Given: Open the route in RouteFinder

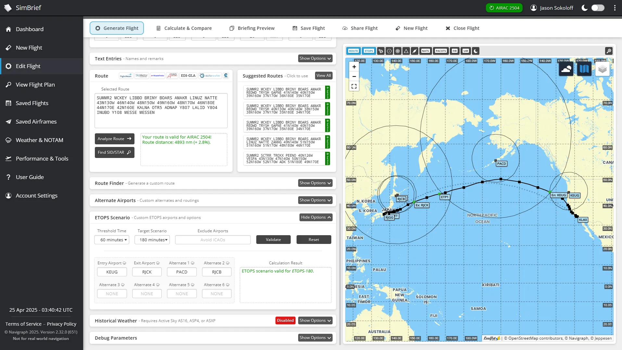Looking at the screenshot, I should (x=158, y=75).
